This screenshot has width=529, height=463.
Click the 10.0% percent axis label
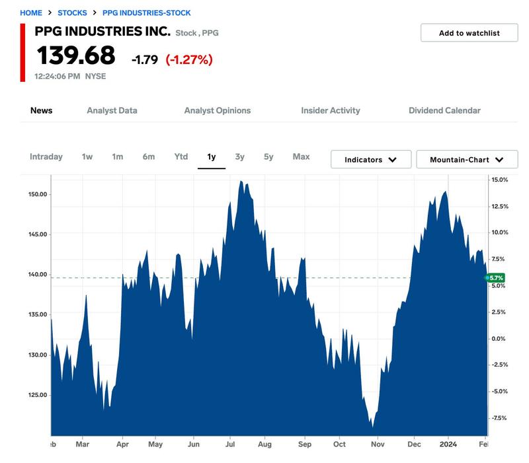(x=500, y=232)
